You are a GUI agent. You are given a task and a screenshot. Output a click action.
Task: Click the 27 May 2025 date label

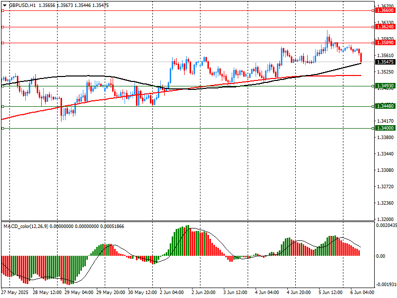tap(15, 293)
